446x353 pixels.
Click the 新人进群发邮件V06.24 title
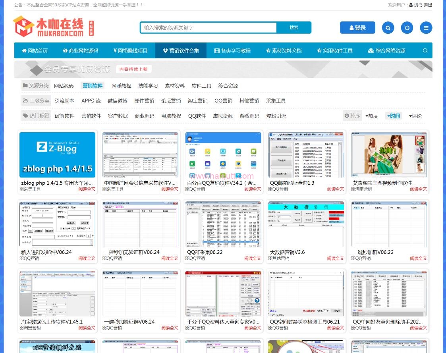coord(46,252)
